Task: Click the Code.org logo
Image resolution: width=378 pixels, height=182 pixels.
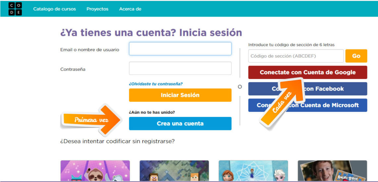Action: 15,9
